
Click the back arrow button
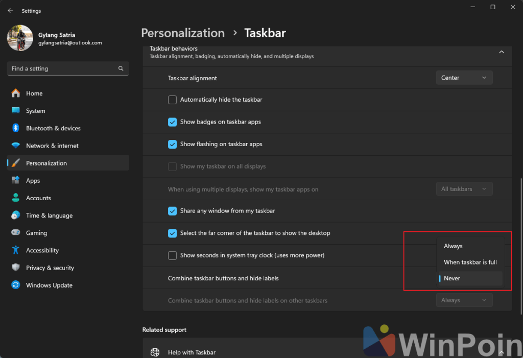pyautogui.click(x=10, y=11)
